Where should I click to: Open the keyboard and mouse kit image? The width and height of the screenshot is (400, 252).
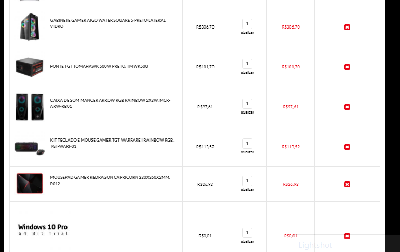[x=30, y=148]
